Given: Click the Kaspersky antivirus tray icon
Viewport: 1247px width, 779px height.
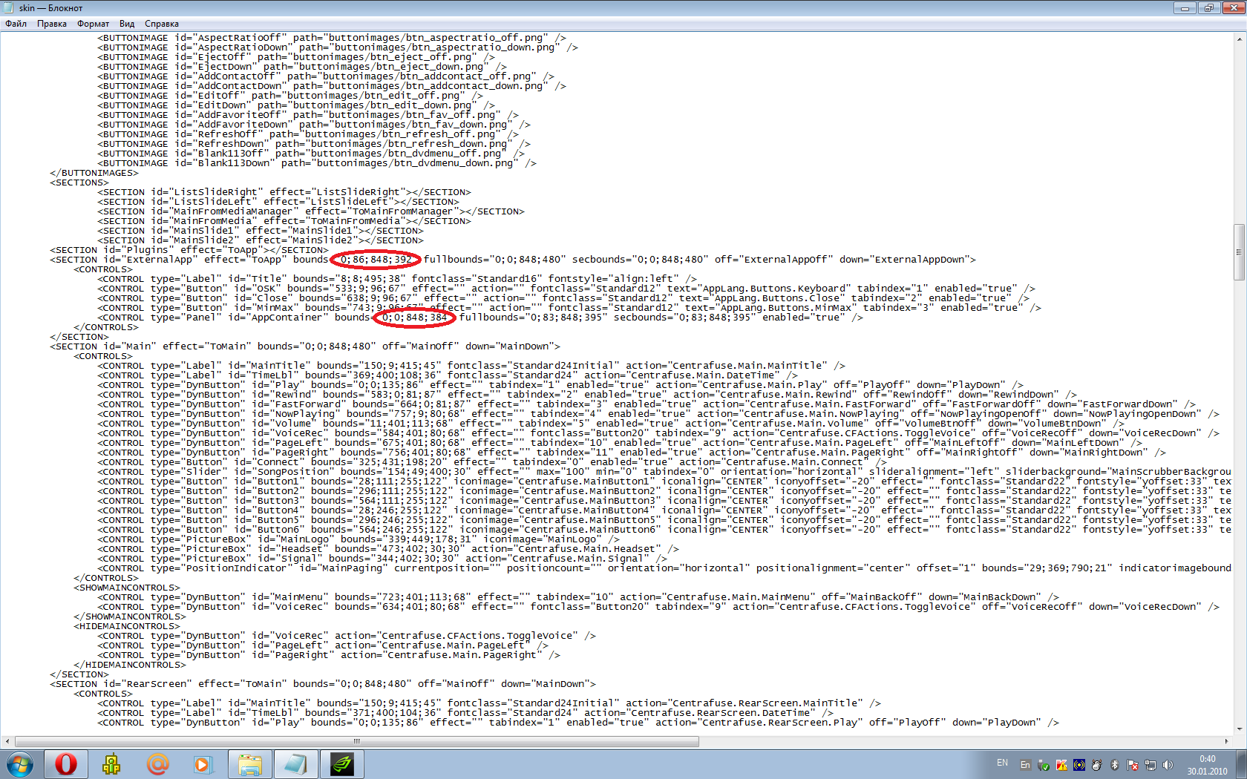Looking at the screenshot, I should click(1061, 765).
